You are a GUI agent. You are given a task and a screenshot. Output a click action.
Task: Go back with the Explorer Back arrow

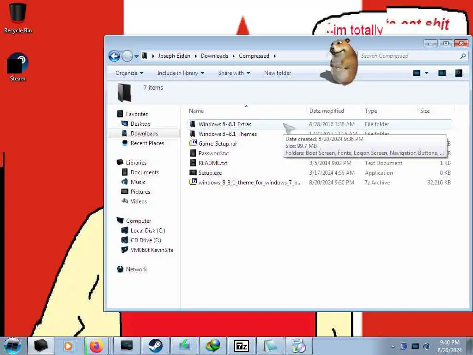coord(114,56)
